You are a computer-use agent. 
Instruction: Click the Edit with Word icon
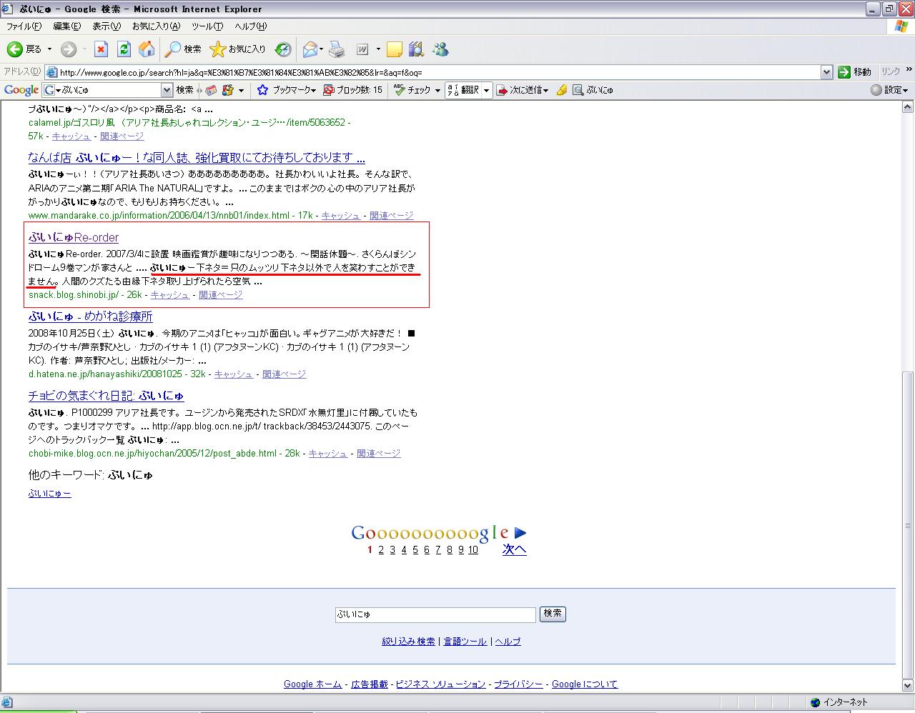pos(362,49)
